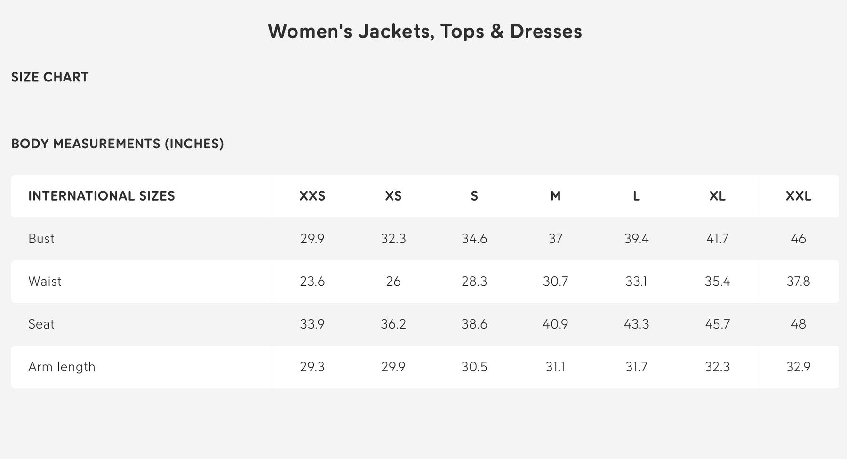This screenshot has height=459, width=847.
Task: Click the International Sizes header cell
Action: (102, 196)
